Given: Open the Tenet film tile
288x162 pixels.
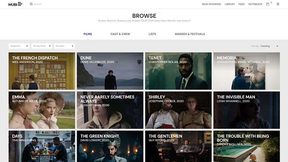Looking at the screenshot, I should pos(178,71).
